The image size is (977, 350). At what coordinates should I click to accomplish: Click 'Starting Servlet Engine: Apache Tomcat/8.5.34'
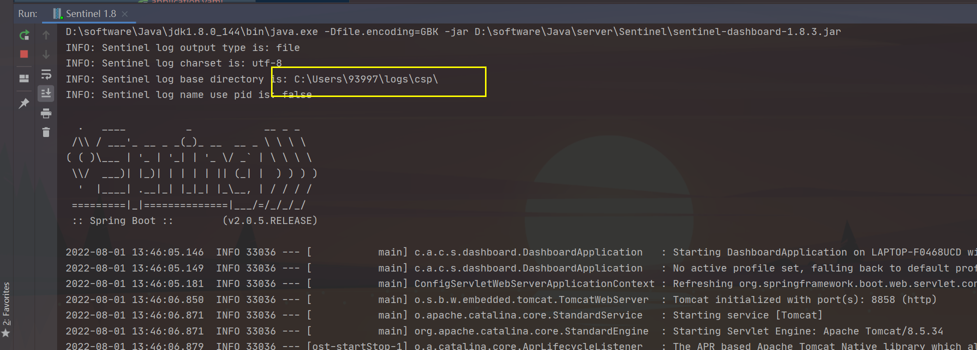pos(808,331)
